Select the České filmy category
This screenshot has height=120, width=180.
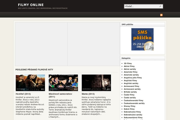tap(129, 95)
